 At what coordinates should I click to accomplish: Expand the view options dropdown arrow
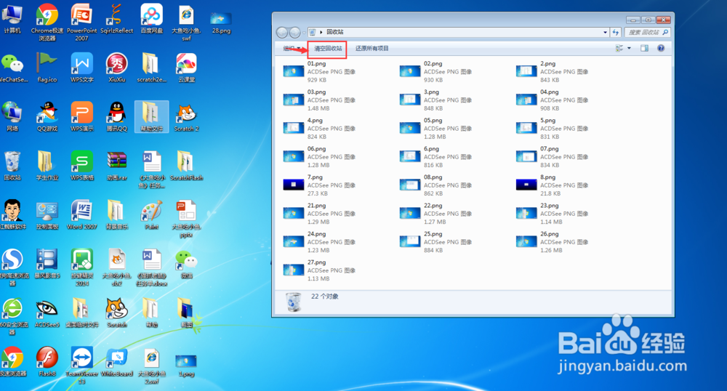[x=629, y=48]
